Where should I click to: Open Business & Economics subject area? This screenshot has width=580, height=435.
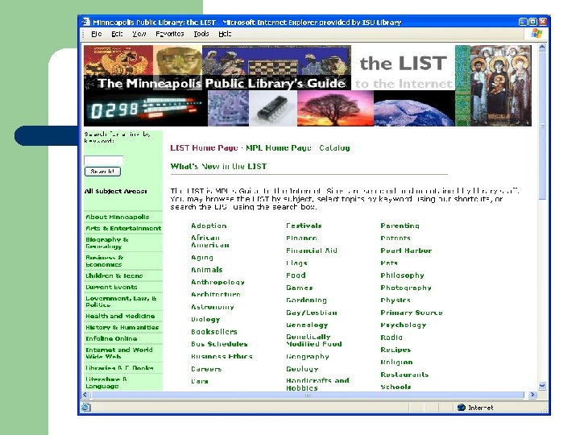105,261
